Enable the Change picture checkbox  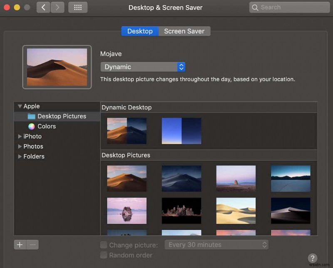pyautogui.click(x=103, y=245)
